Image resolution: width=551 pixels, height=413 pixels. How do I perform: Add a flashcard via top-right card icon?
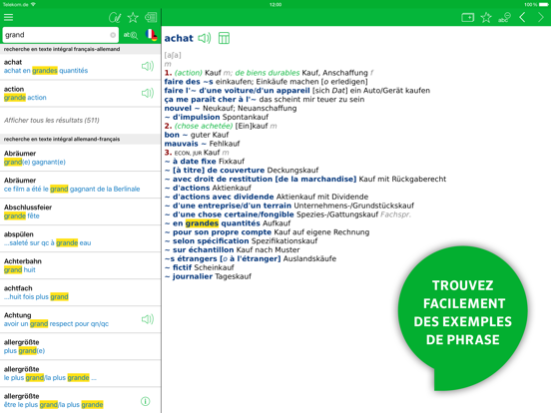[x=468, y=17]
